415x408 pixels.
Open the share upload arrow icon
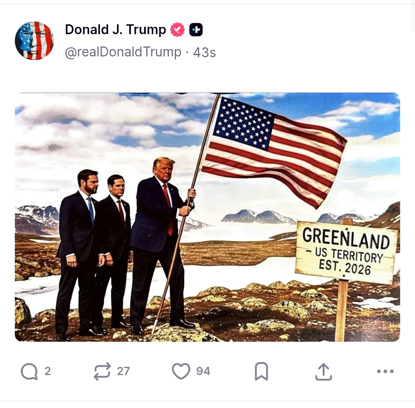324,371
